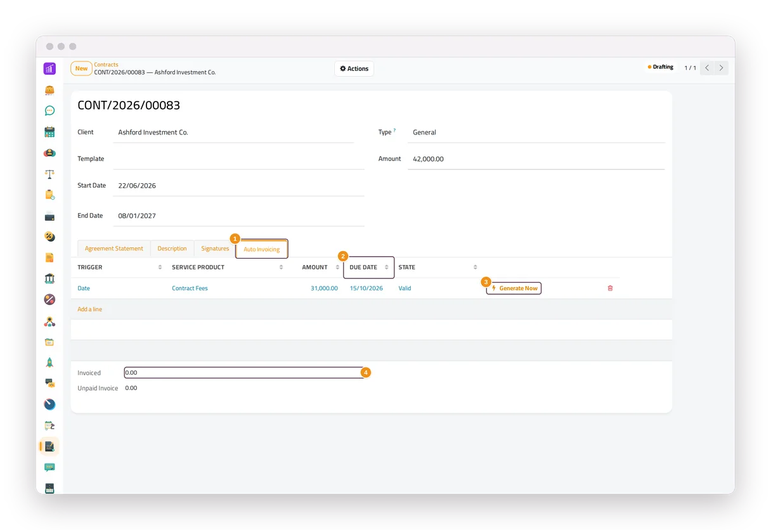The image size is (771, 530).
Task: Click the Drafting status indicator
Action: 661,67
